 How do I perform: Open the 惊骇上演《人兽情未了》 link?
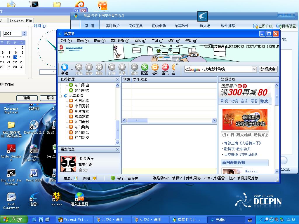click(243, 143)
